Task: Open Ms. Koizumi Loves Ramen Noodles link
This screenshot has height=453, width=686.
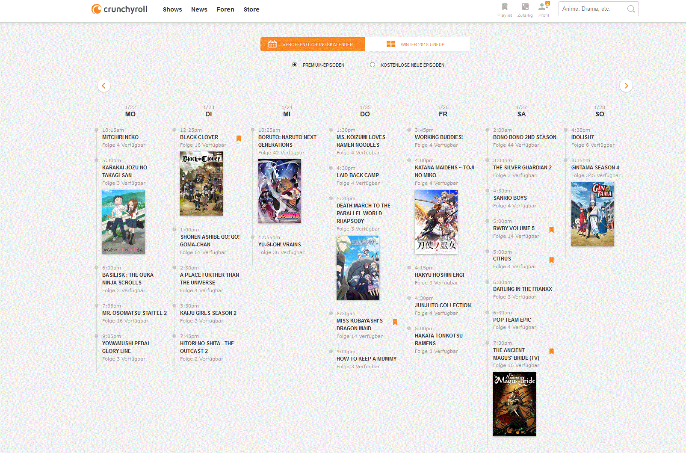Action: (x=361, y=141)
